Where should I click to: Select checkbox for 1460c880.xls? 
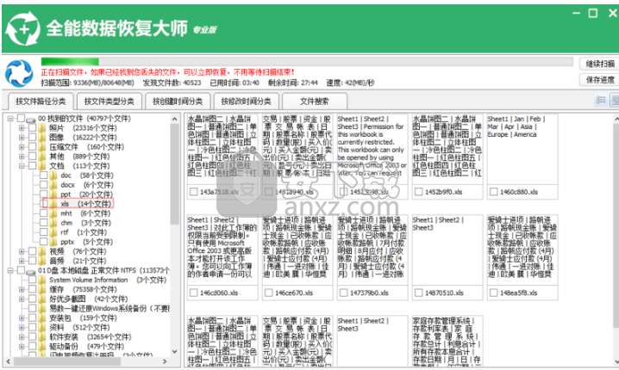coord(493,192)
